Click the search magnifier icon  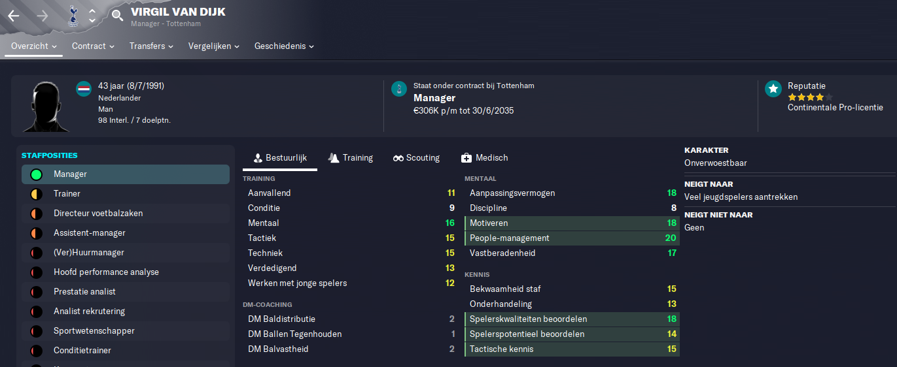point(117,15)
